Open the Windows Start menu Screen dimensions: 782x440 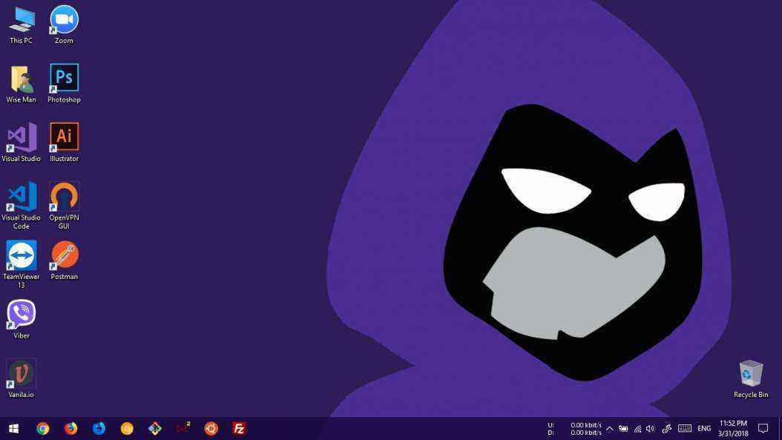tap(14, 429)
